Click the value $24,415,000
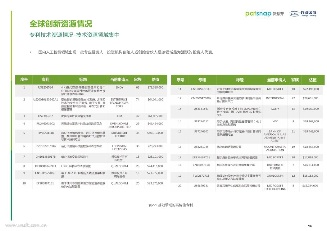The width and height of the screenshot is (327, 231). 155,166
